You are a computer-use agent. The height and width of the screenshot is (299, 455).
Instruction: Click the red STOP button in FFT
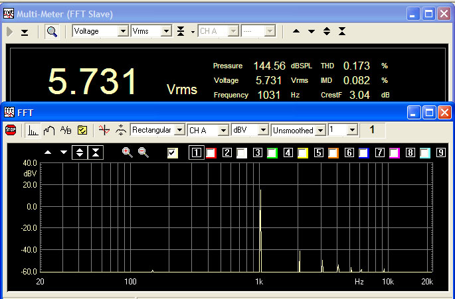11,130
